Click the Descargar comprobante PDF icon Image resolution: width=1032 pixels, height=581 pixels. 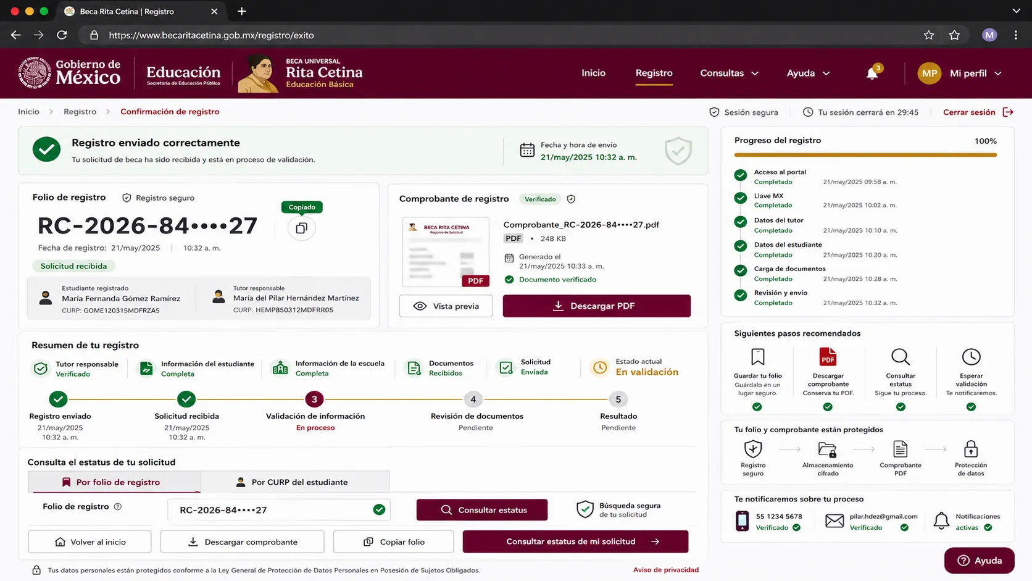click(828, 357)
